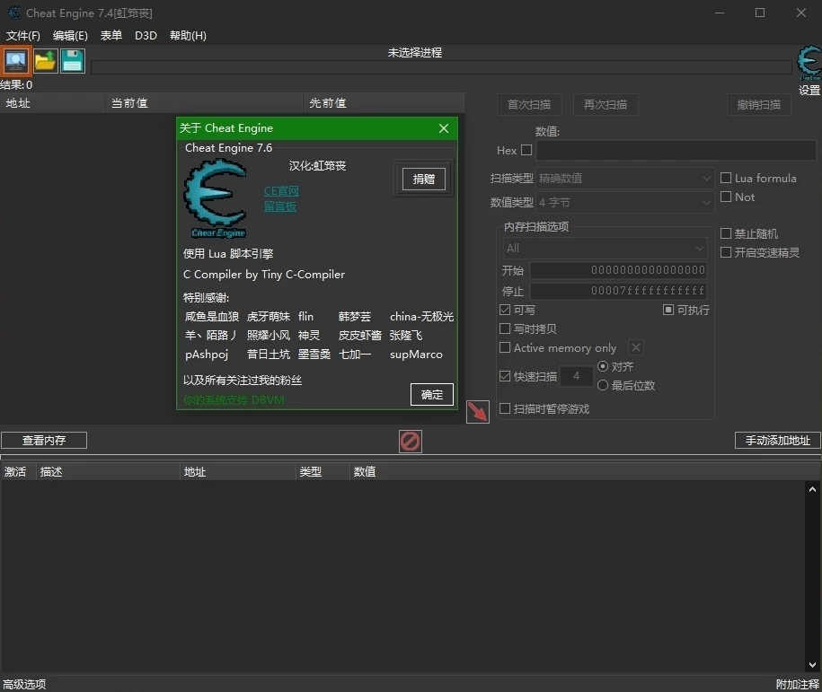This screenshot has height=692, width=822.
Task: Toggle the 快速扫描 checkbox
Action: 505,376
